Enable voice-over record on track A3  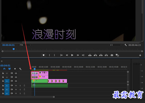click(x=24, y=93)
